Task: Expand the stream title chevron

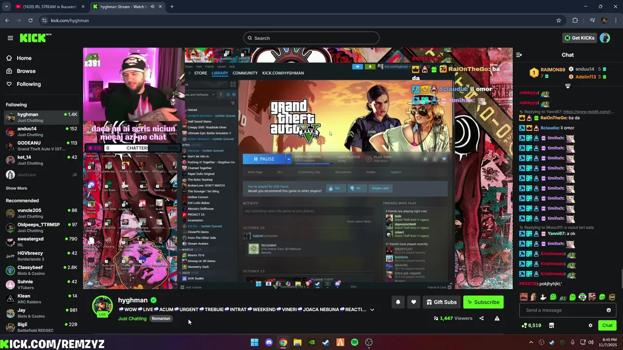Action: click(x=372, y=310)
